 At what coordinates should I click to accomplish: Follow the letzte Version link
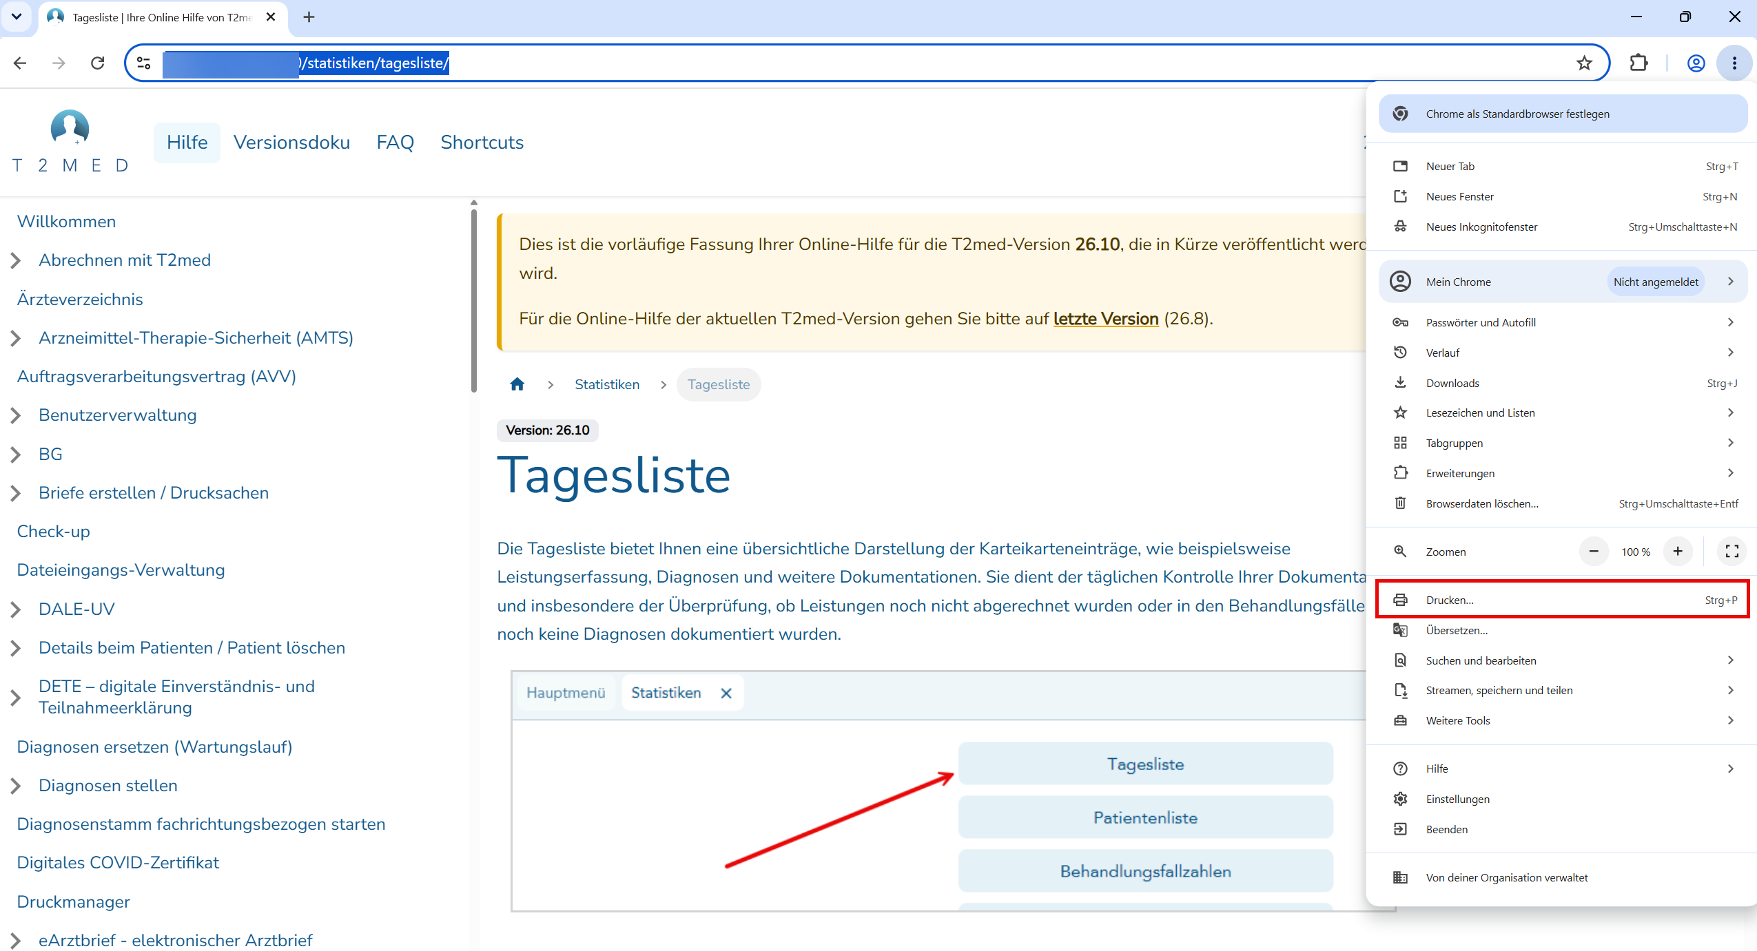click(x=1105, y=319)
